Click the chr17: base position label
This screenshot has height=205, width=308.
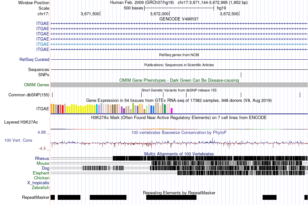(43, 14)
